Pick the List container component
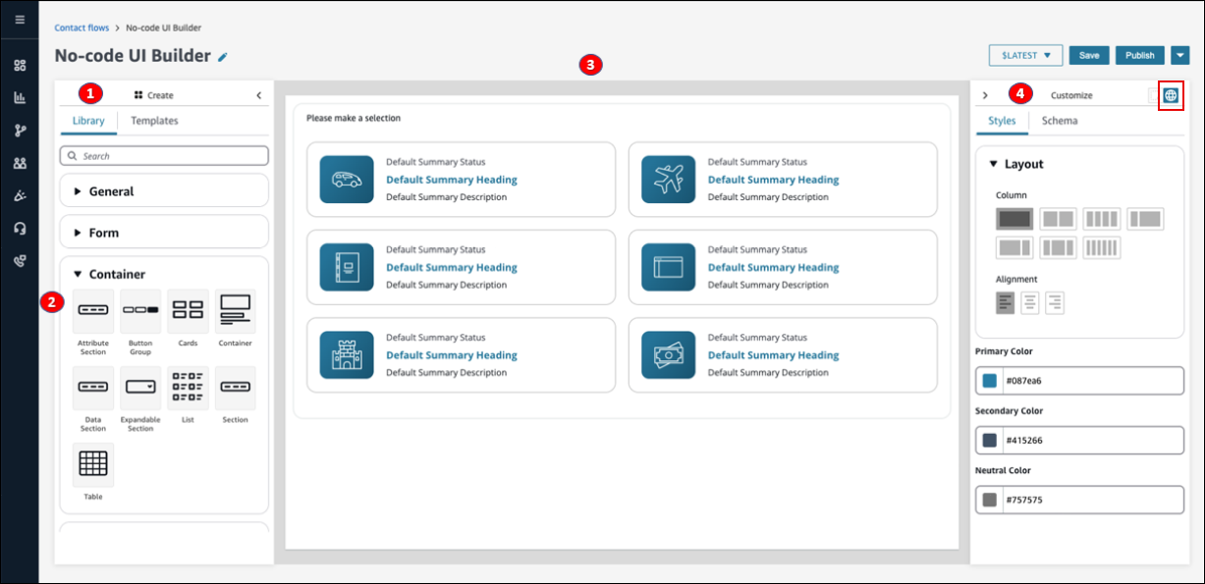This screenshot has width=1205, height=584. coord(188,388)
